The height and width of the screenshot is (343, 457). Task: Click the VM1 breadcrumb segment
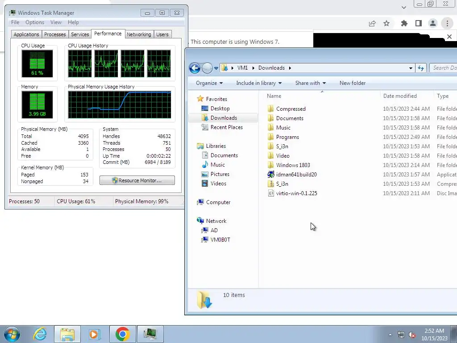click(242, 68)
